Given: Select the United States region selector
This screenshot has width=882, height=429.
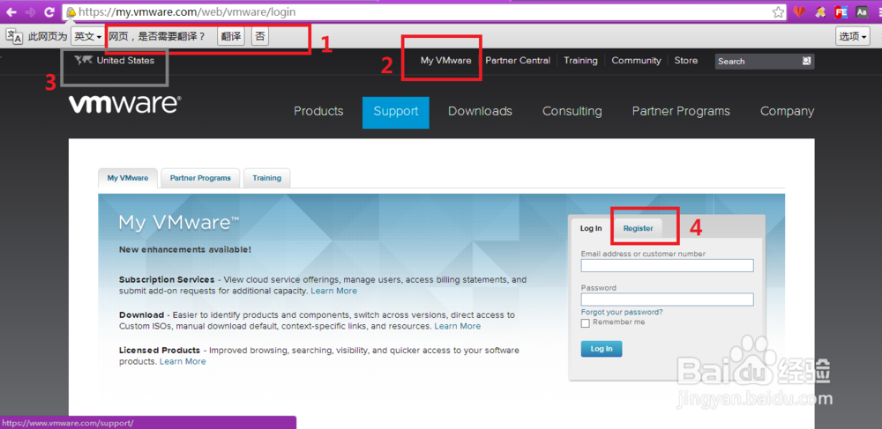Looking at the screenshot, I should [x=114, y=60].
